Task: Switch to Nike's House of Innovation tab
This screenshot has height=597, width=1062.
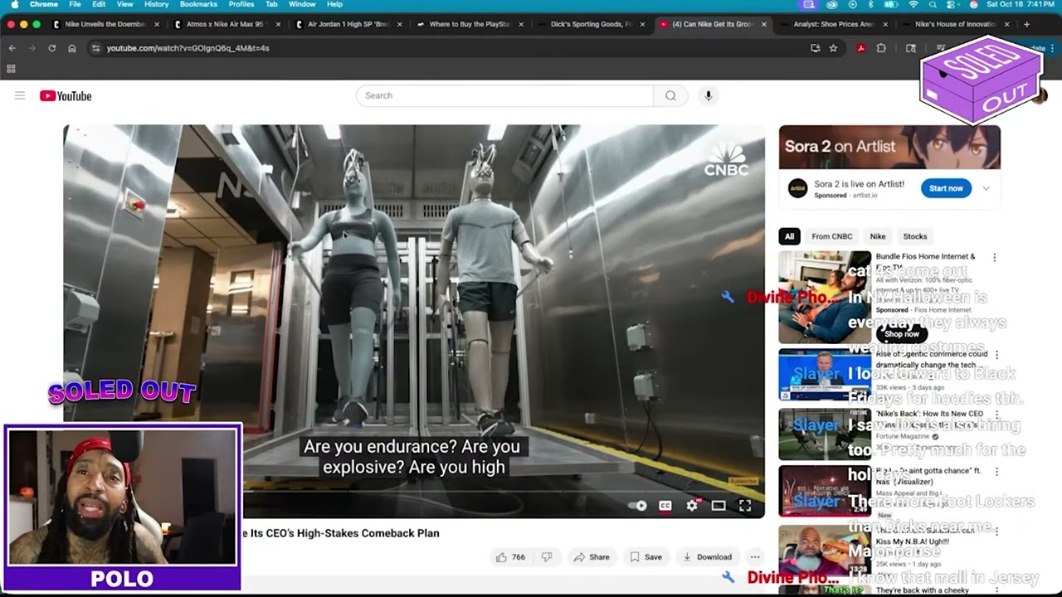Action: coord(954,24)
